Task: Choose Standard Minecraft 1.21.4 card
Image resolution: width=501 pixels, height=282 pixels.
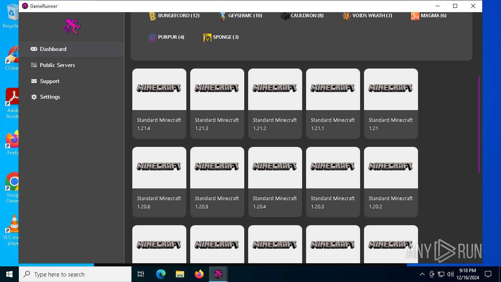Action: click(x=159, y=104)
